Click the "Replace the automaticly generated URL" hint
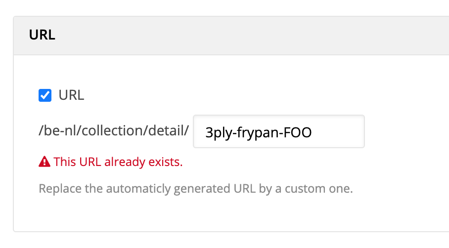Image resolution: width=449 pixels, height=248 pixels. tap(196, 189)
